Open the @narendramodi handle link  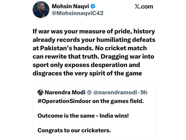click(x=115, y=92)
